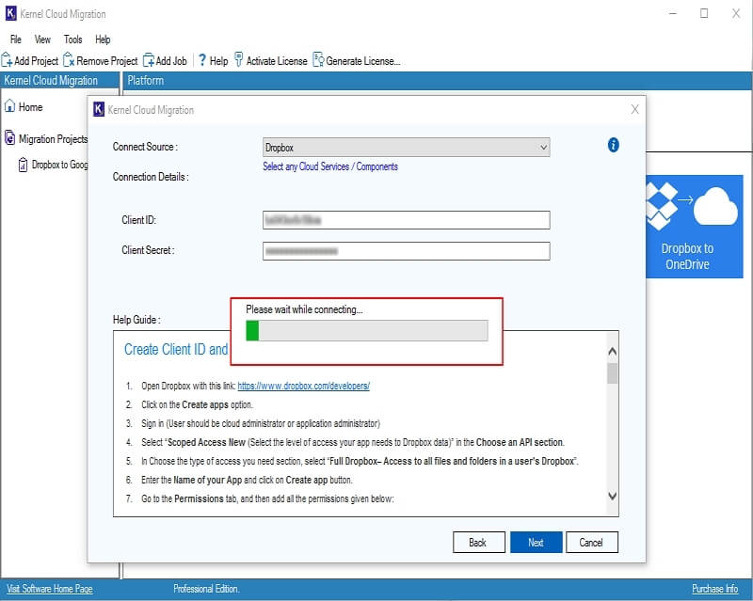Open the Tools menu

73,40
